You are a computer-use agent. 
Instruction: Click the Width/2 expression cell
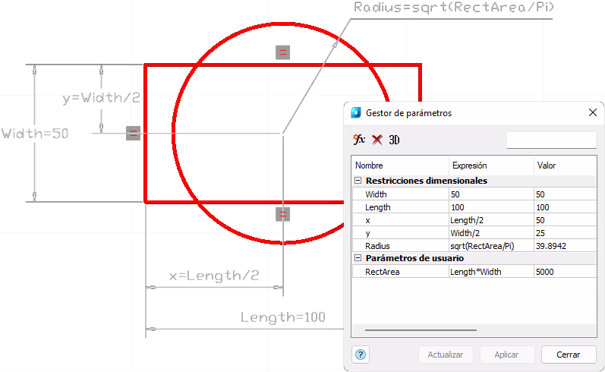point(492,233)
